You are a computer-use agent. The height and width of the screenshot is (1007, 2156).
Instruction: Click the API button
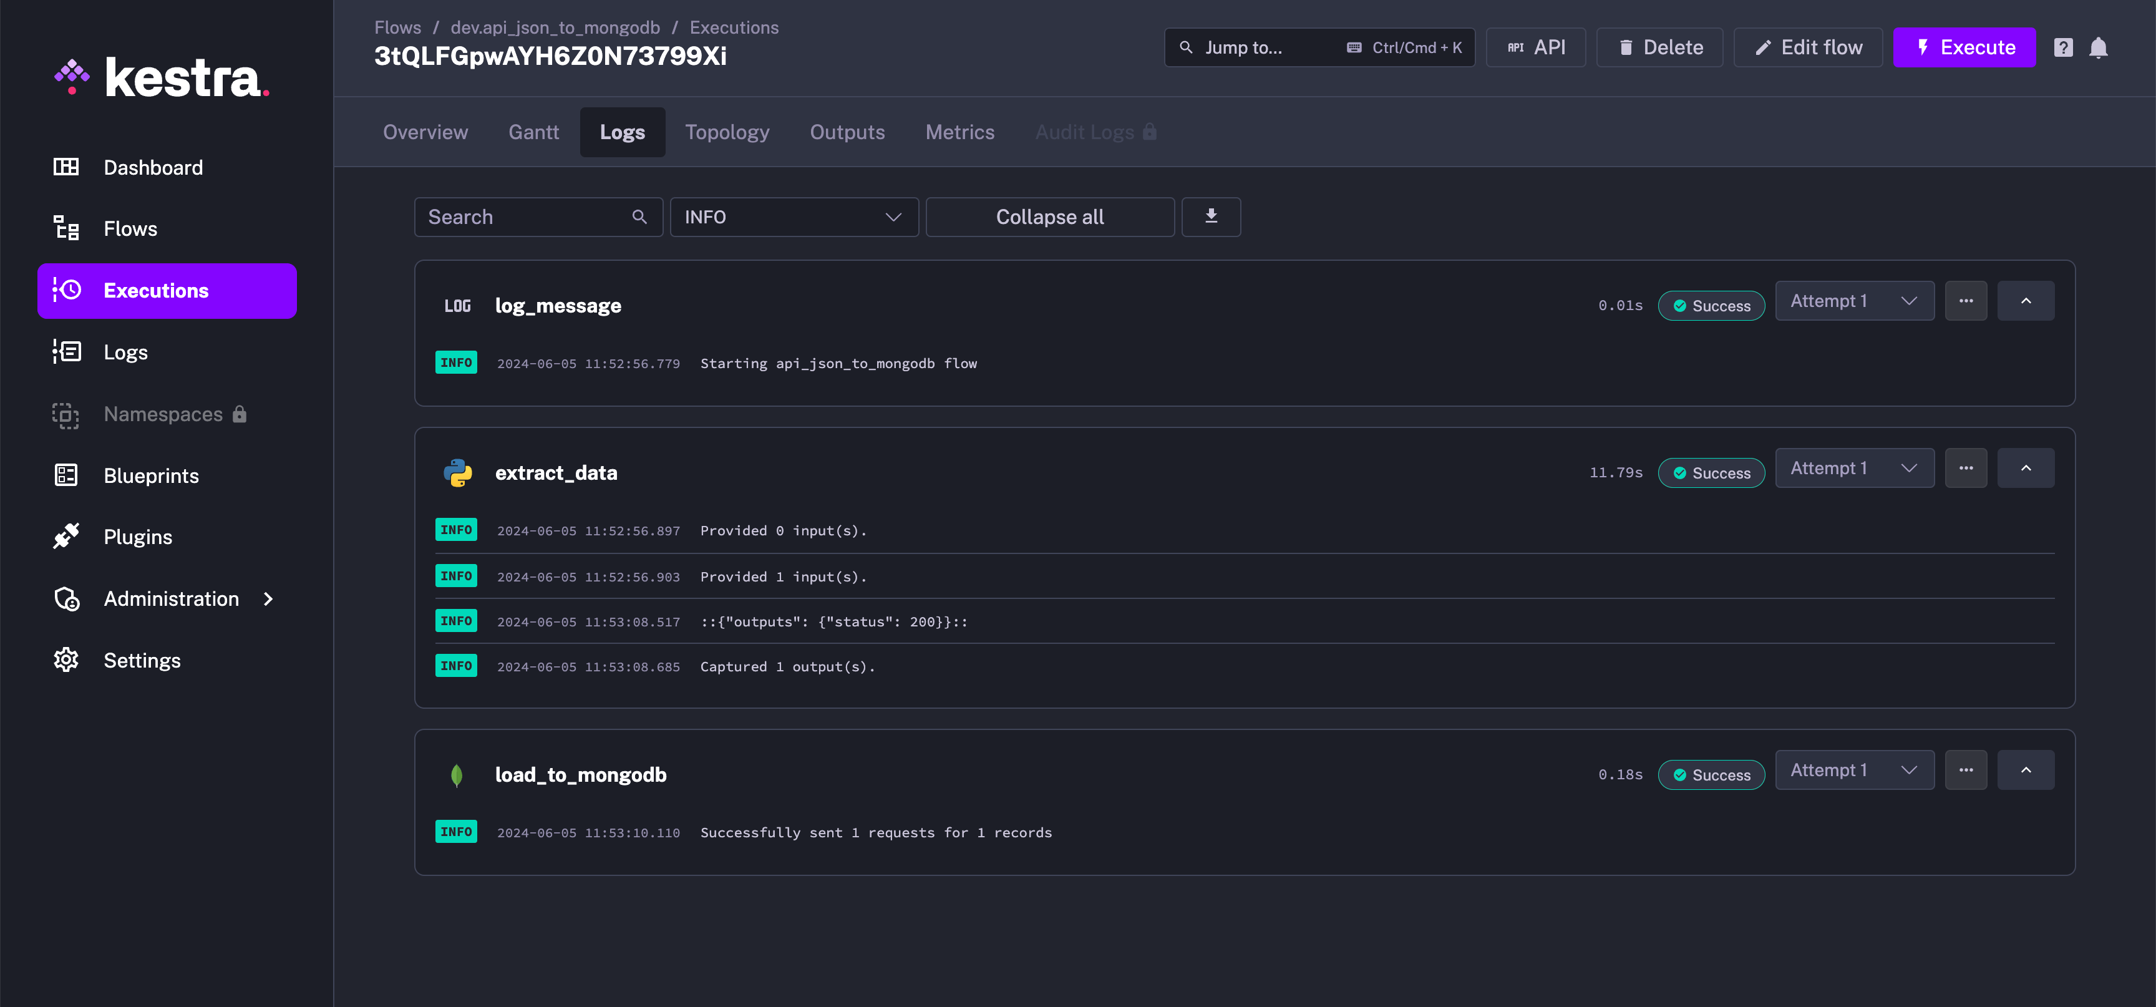1535,47
